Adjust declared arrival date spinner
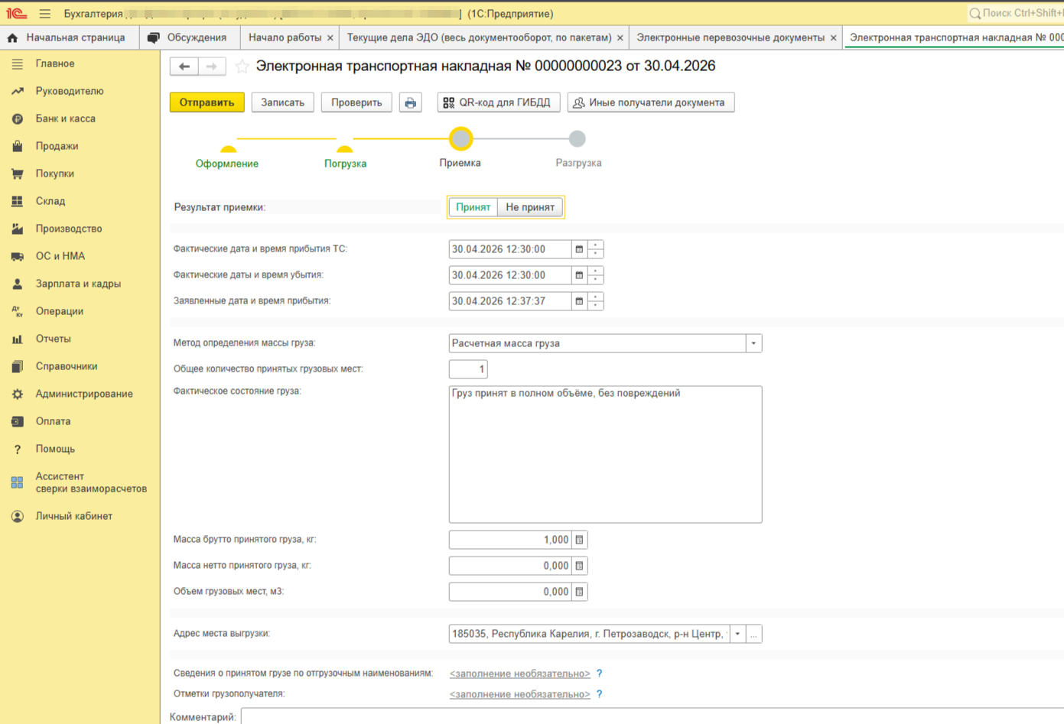The height and width of the screenshot is (724, 1064). 596,301
